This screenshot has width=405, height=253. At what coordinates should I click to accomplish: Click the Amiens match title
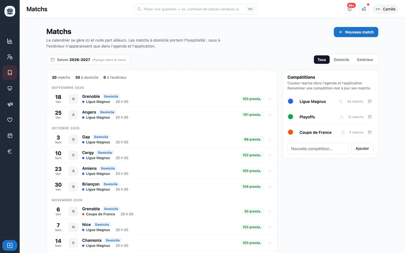[89, 168]
